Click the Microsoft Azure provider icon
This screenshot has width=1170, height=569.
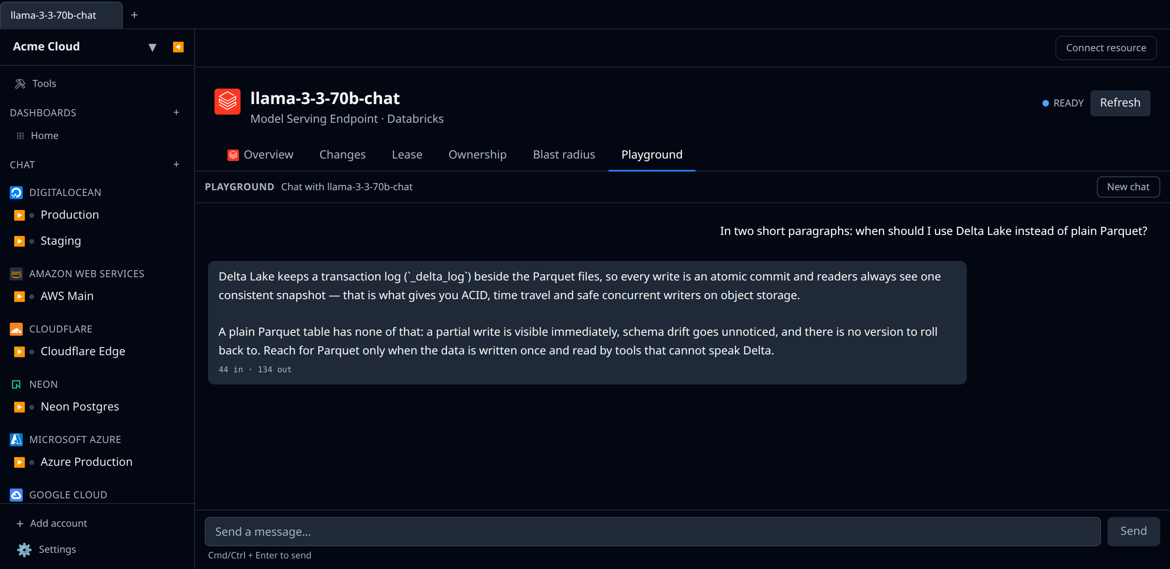click(16, 439)
